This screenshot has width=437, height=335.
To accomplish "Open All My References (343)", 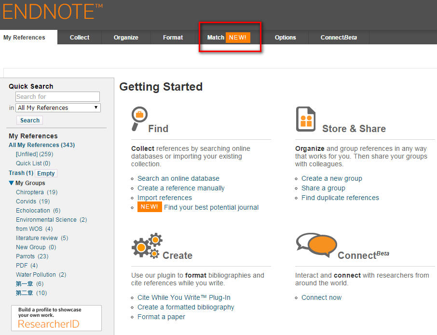I will [x=42, y=145].
